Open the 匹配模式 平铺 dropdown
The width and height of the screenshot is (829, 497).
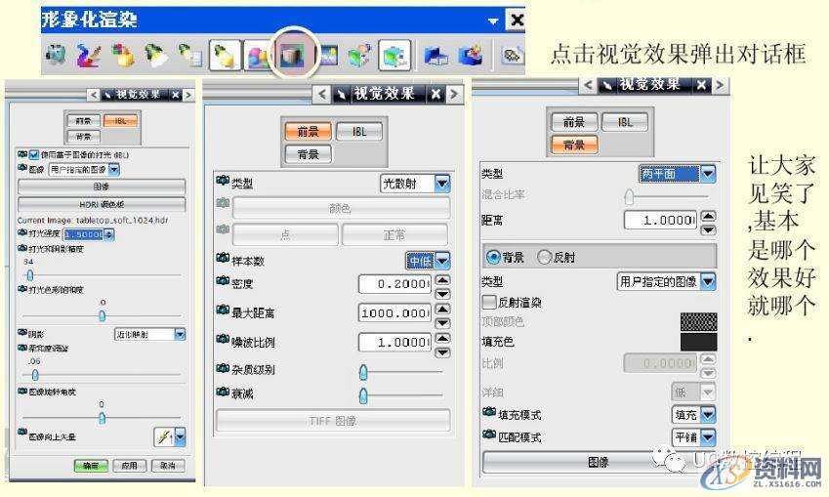(708, 437)
